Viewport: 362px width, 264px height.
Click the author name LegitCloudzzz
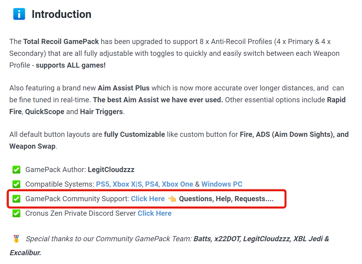(x=111, y=170)
